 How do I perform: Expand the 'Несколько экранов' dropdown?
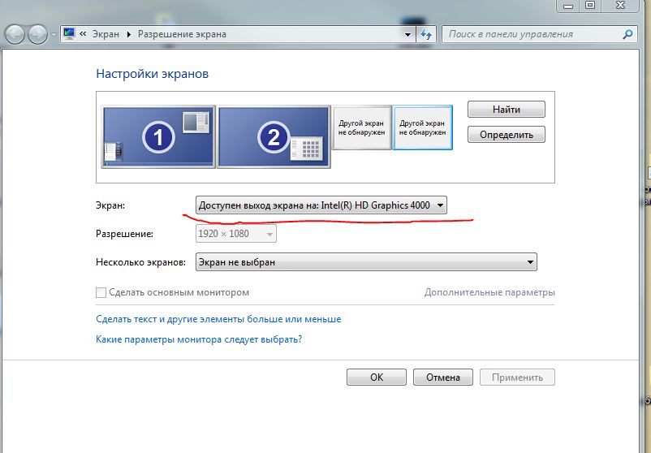(x=366, y=262)
